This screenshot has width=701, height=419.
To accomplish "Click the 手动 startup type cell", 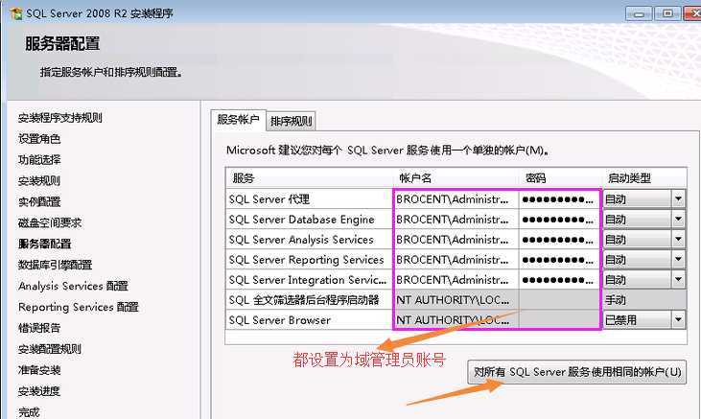I will point(644,299).
